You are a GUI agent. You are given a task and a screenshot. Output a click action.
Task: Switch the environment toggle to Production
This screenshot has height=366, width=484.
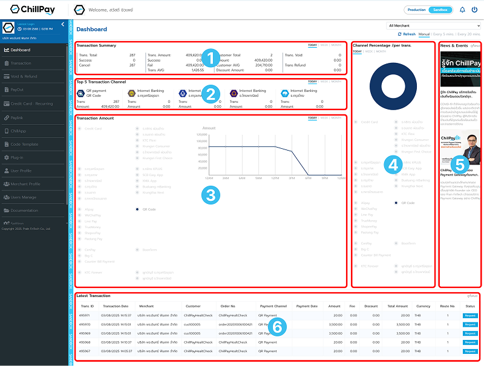tap(416, 10)
